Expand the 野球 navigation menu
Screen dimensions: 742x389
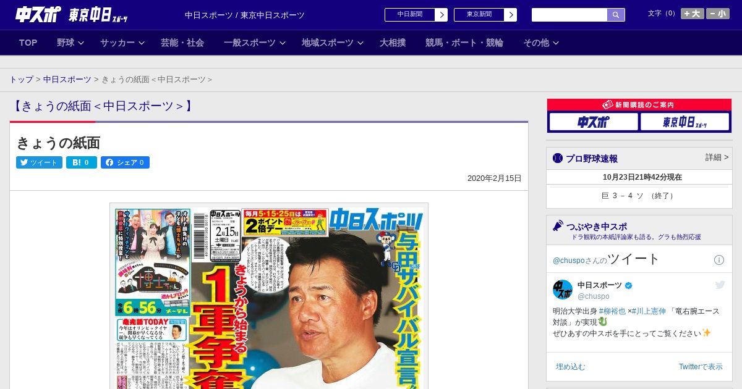pyautogui.click(x=70, y=43)
